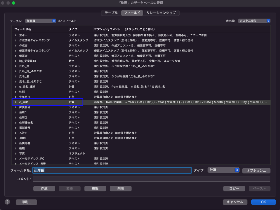Click the フィールド名 text input field
The height and width of the screenshot is (210, 280).
point(112,170)
